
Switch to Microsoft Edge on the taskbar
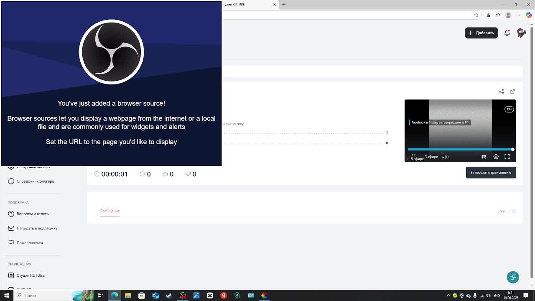point(114,296)
